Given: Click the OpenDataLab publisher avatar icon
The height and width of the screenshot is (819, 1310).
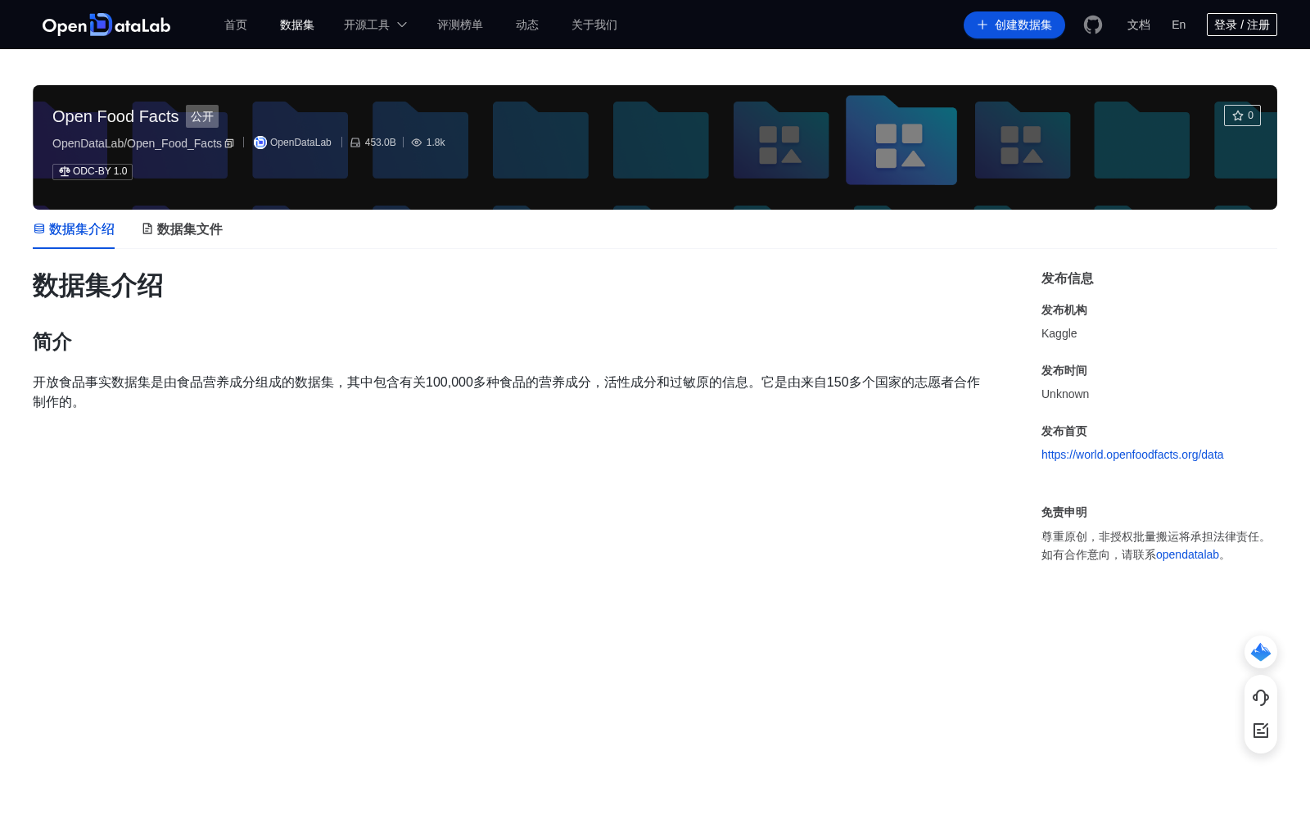Looking at the screenshot, I should (260, 143).
